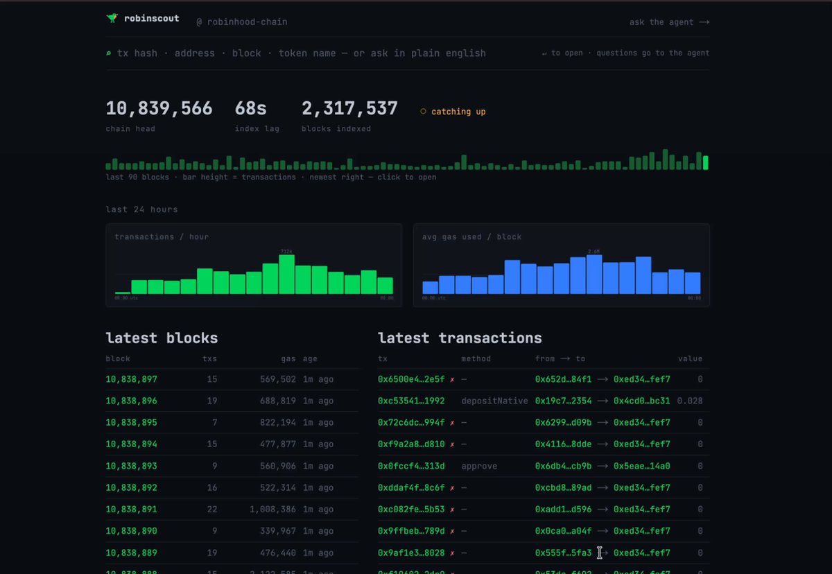
Task: Click the failed X icon beside 0x72c6dc…994f
Action: click(x=452, y=422)
